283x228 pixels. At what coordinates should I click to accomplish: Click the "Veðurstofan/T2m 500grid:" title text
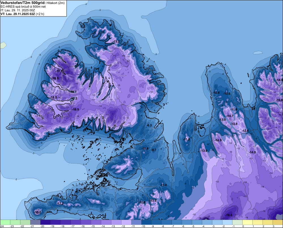coord(23,3)
